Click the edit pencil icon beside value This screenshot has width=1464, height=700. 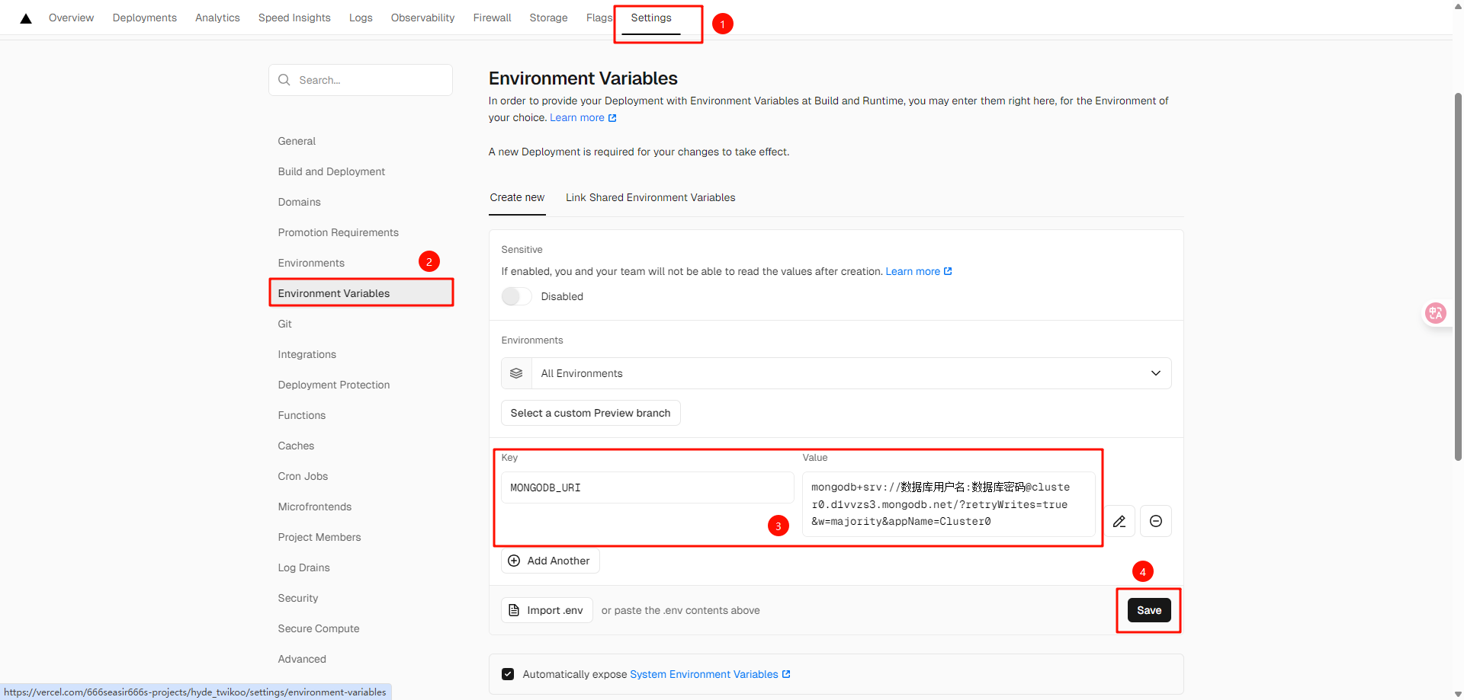pyautogui.click(x=1119, y=521)
